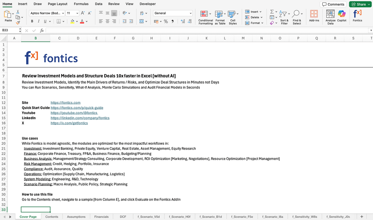Click the Insert Function fx button
The width and height of the screenshot is (373, 220).
click(42, 30)
